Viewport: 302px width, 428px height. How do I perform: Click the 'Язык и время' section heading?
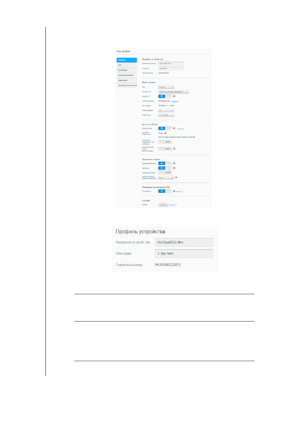pos(149,82)
